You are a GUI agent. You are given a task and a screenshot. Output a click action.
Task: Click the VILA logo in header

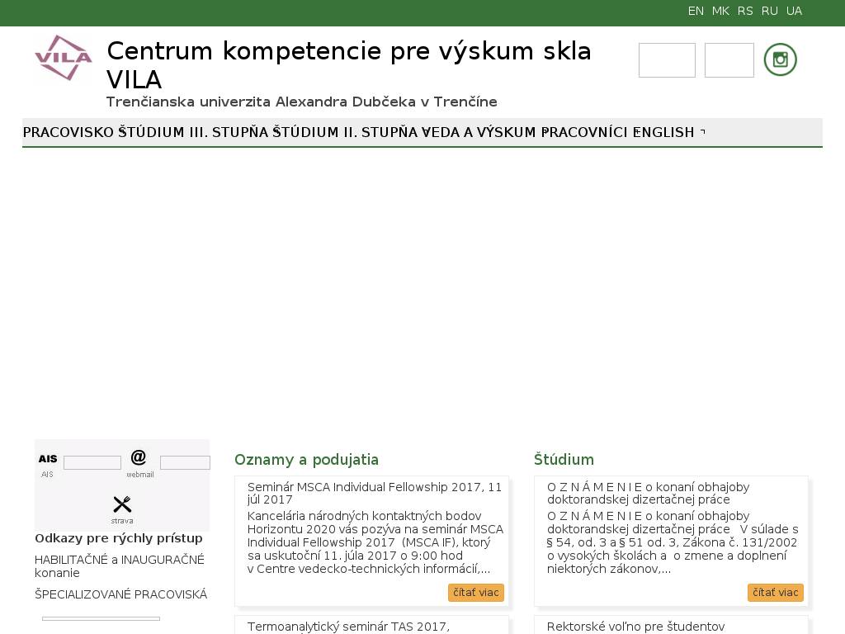(x=63, y=58)
